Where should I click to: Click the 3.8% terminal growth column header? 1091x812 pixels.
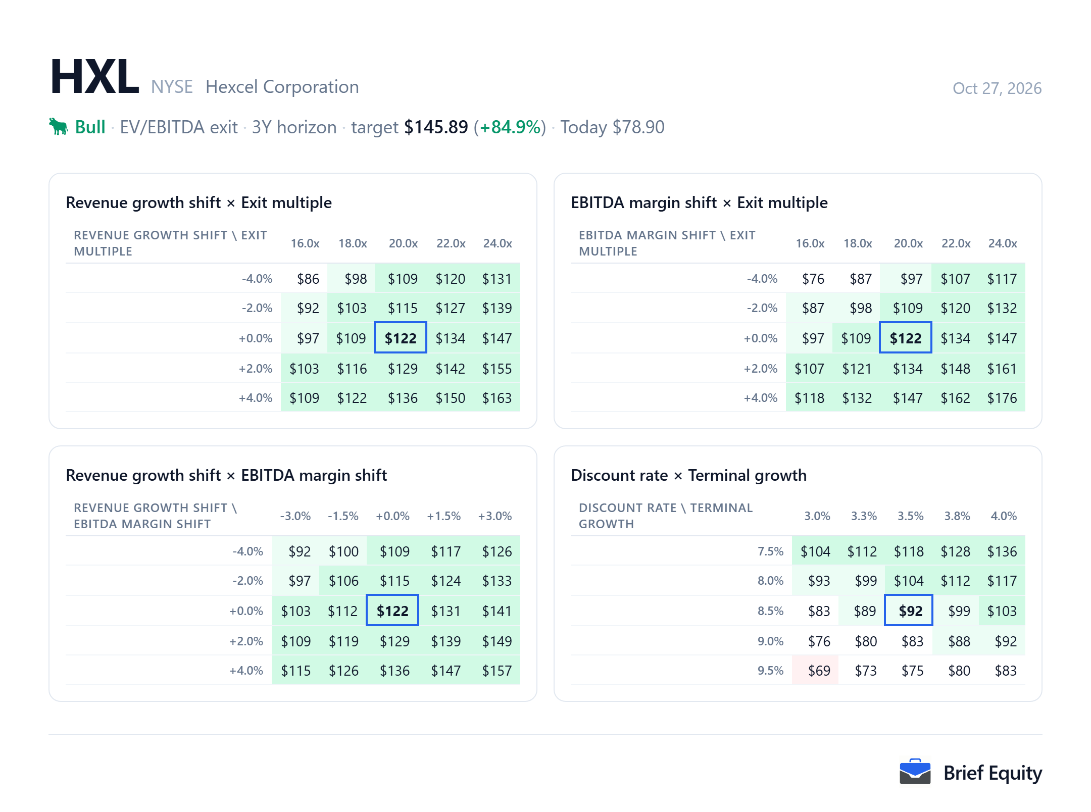tap(957, 516)
